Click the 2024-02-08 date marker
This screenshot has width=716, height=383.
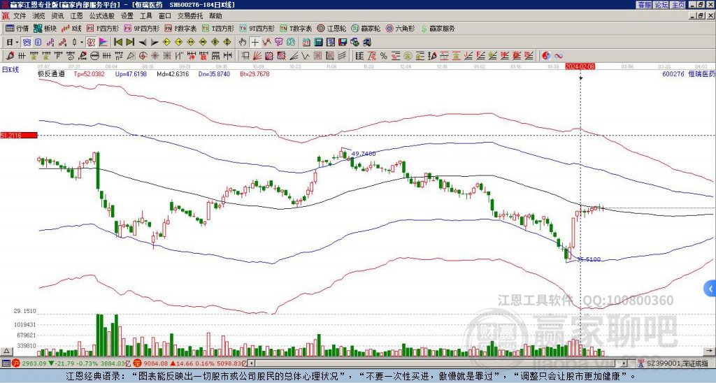(580, 66)
